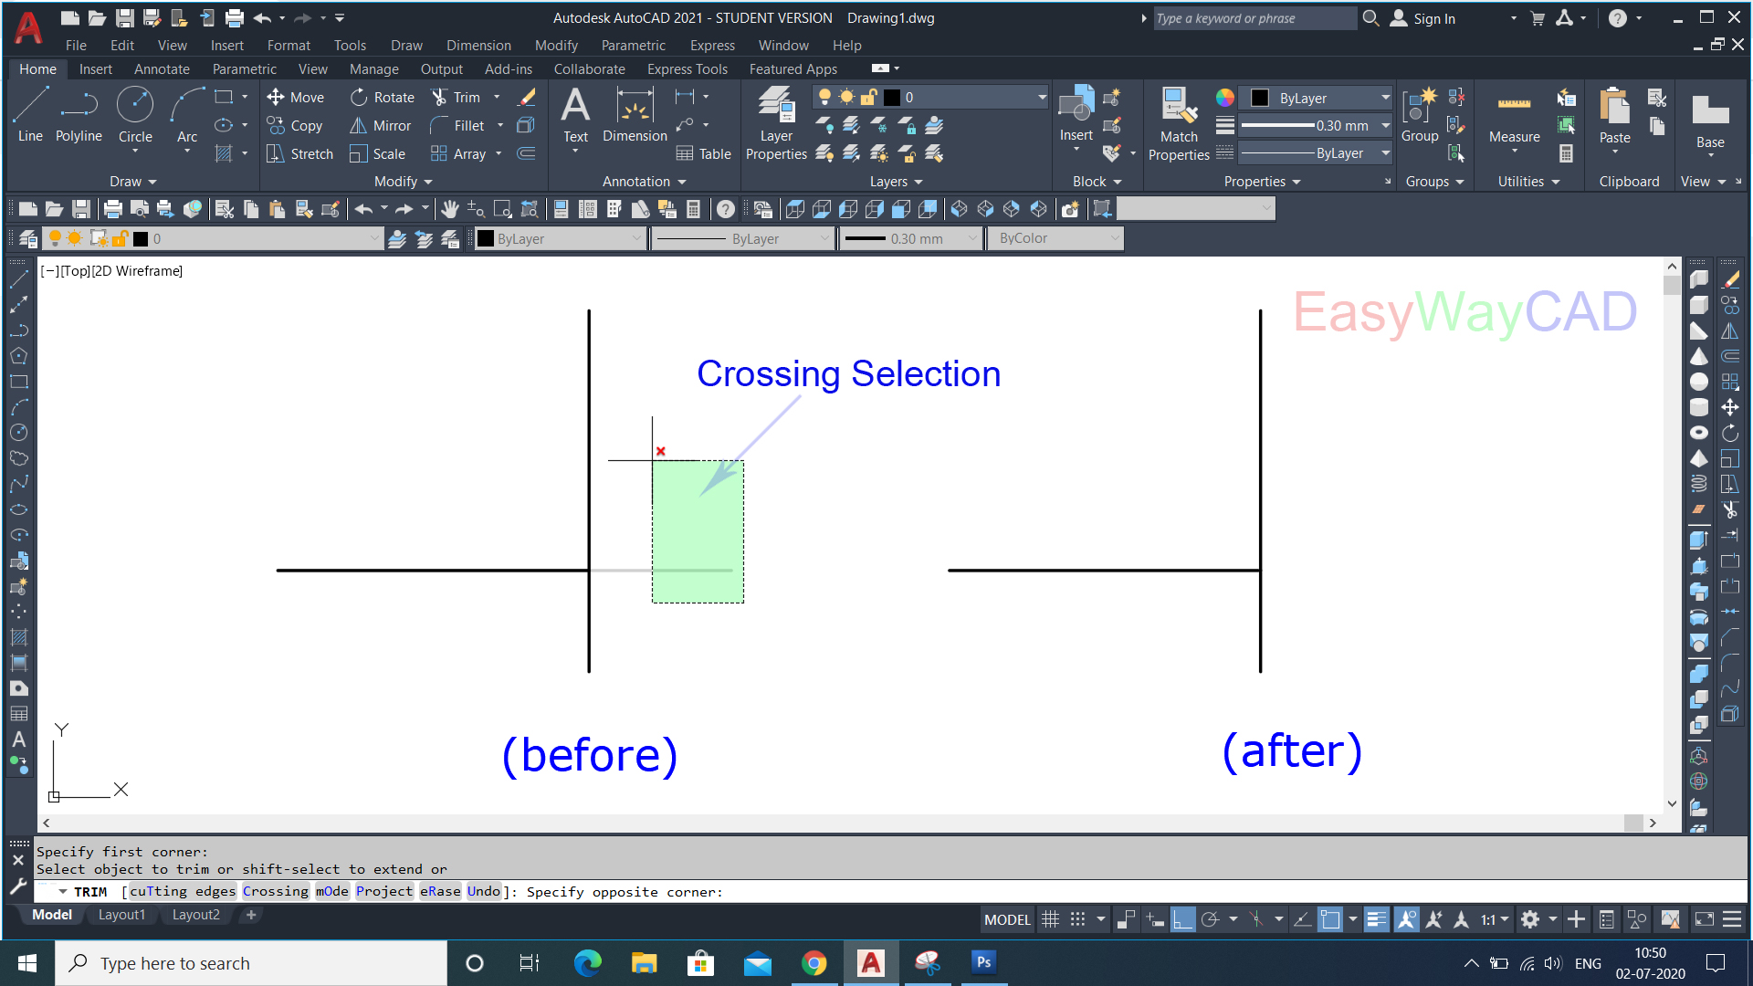Activate the Circle tool
1753x986 pixels.
(x=135, y=113)
